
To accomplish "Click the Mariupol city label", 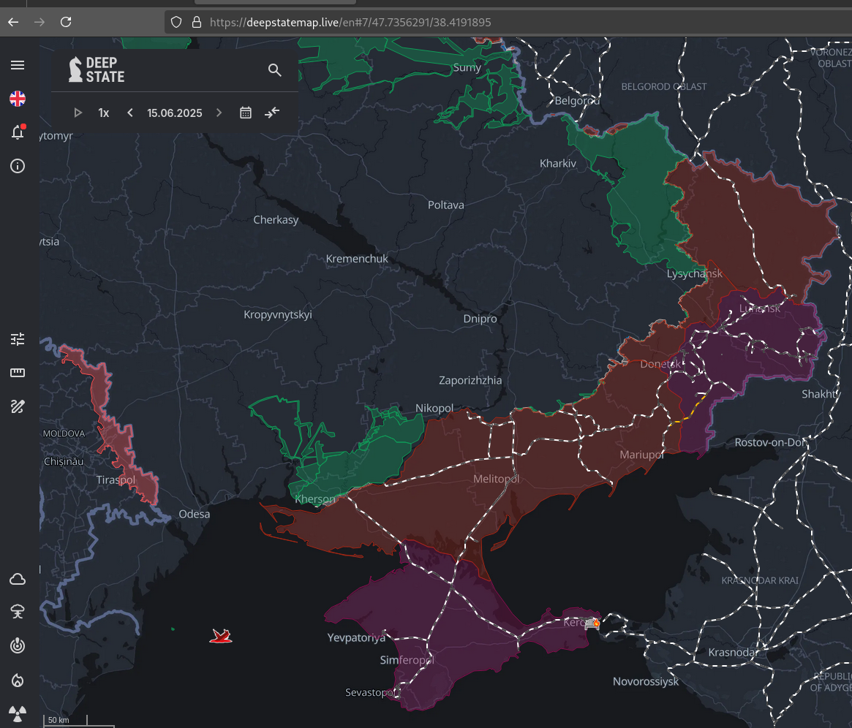I will coord(641,455).
